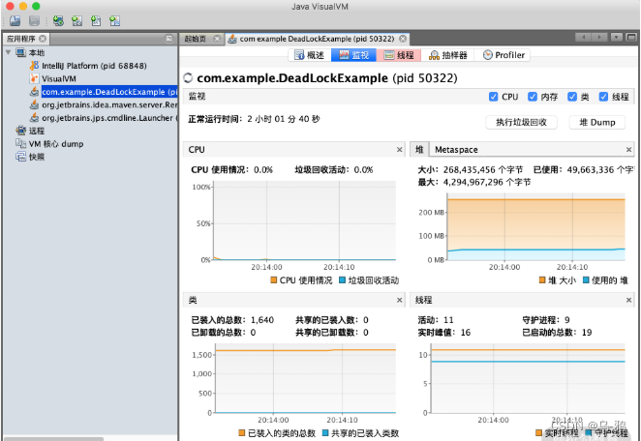This screenshot has height=441, width=641.
Task: Close the 堆 Metaspace chart panel
Action: pyautogui.click(x=628, y=150)
